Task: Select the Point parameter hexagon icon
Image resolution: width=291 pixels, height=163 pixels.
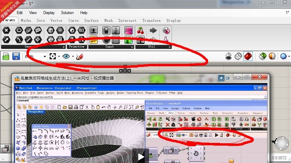Action: coord(6,30)
